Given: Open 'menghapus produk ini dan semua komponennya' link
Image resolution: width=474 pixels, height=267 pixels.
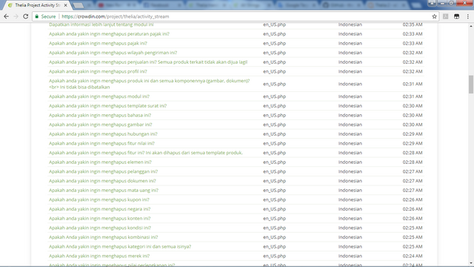Looking at the screenshot, I should 150,84.
